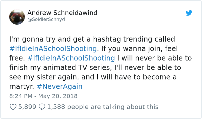The width and height of the screenshot is (202, 119).
Task: Open the first #IfIdieInASchoolShooting hashtag
Action: [53, 48]
